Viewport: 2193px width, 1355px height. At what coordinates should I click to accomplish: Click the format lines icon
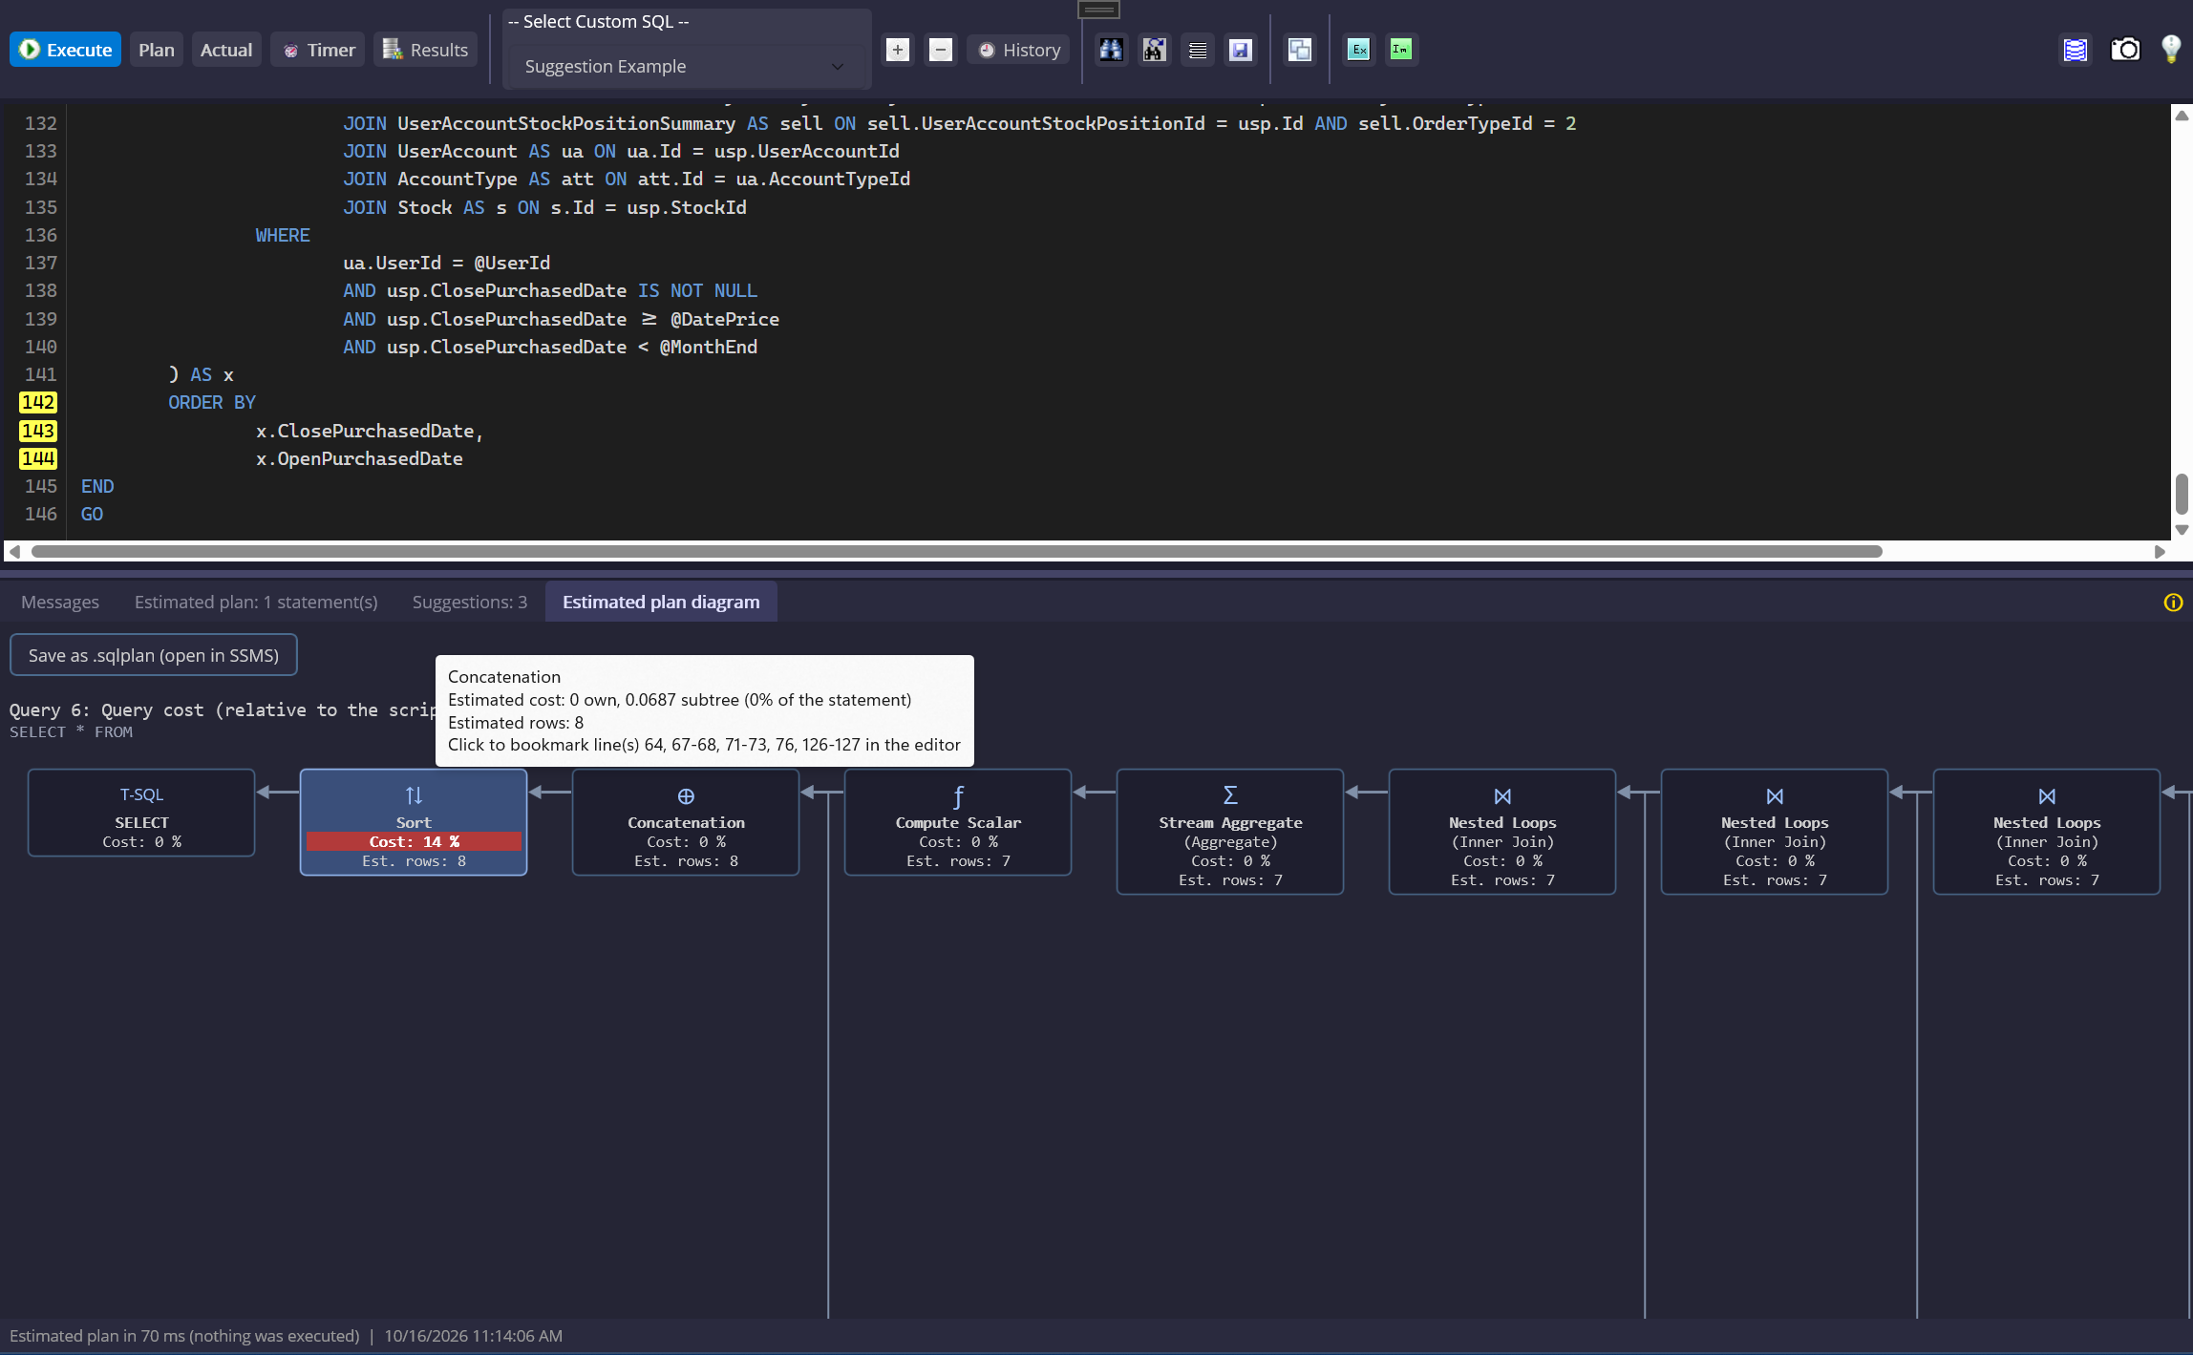pos(1198,50)
